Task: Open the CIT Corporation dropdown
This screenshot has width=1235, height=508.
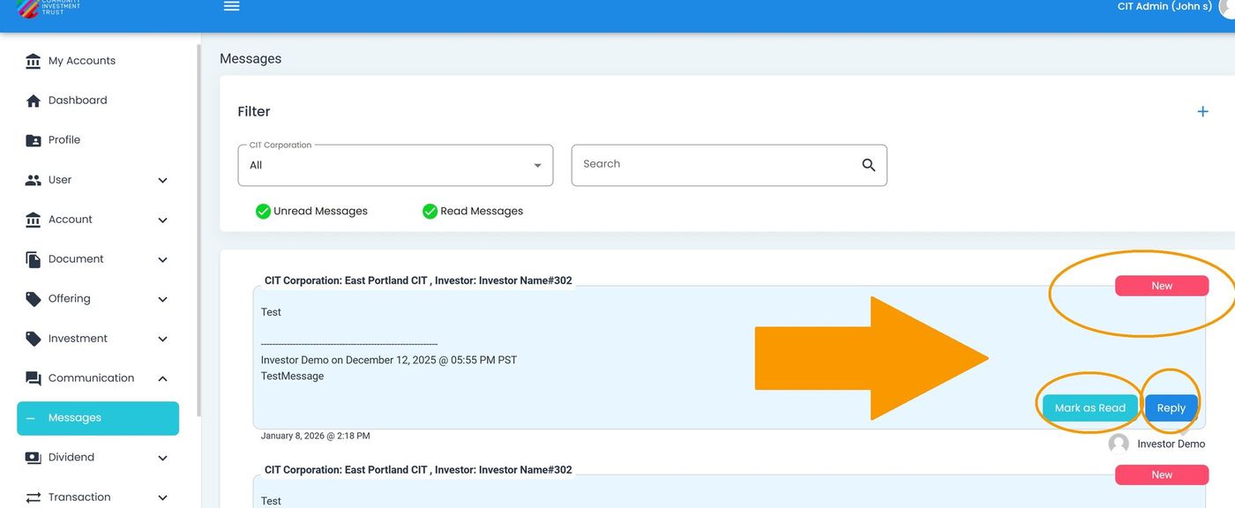Action: point(395,166)
